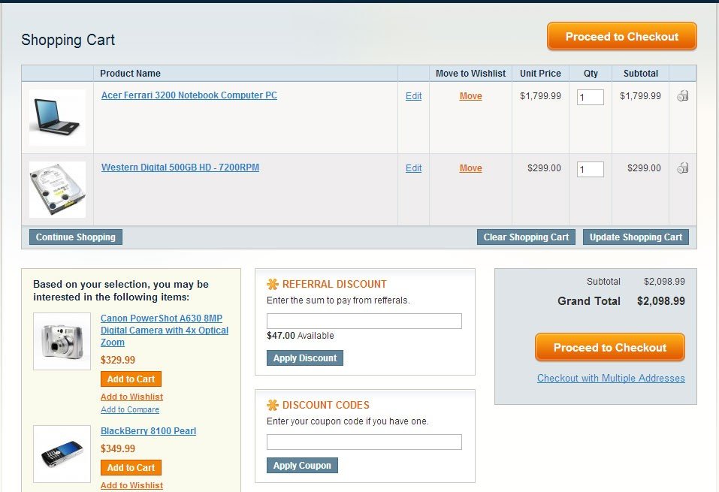The image size is (719, 492).
Task: Open the Acer Ferrari laptop thumbnail
Action: tap(57, 117)
